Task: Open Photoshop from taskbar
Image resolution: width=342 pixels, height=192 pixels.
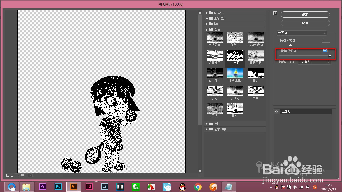Action: pyautogui.click(x=58, y=186)
